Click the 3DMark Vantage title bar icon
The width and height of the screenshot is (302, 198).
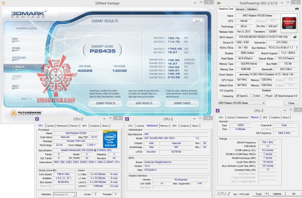pyautogui.click(x=3, y=3)
